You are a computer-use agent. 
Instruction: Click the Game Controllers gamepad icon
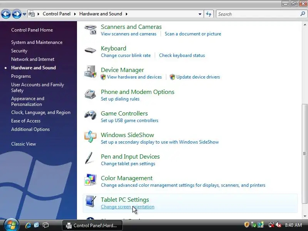click(x=90, y=115)
